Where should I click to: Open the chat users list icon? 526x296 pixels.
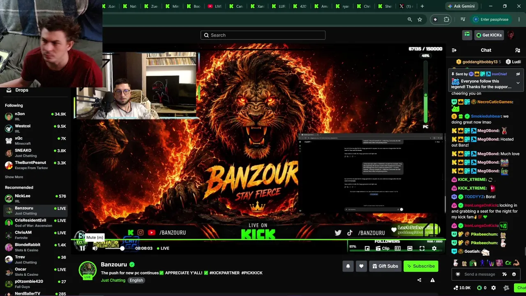pyautogui.click(x=518, y=50)
